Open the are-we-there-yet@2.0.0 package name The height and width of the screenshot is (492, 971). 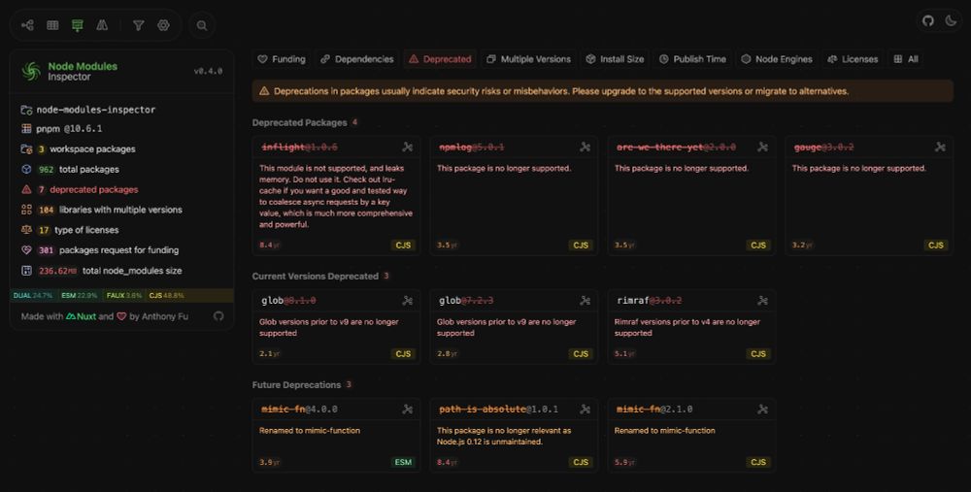click(x=676, y=148)
